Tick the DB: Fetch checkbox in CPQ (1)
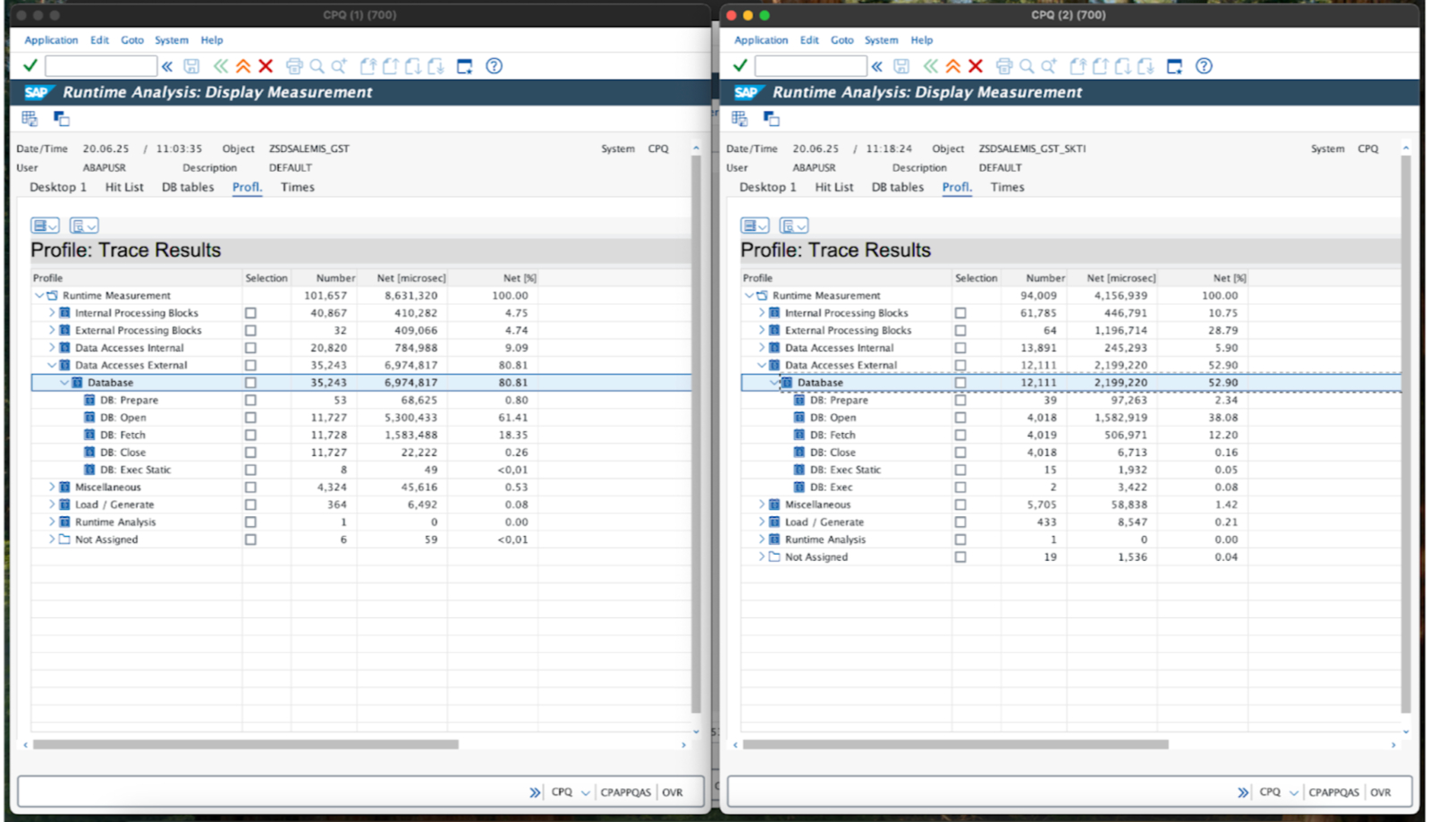Viewport: 1429px width, 822px height. (250, 435)
